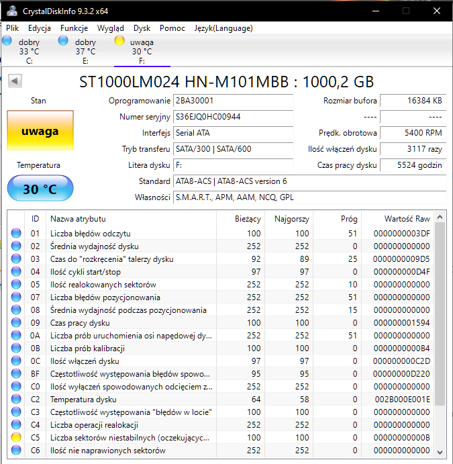The width and height of the screenshot is (453, 464).
Task: Click status orb for attribute C2 Temperatura dysku
Action: (16, 399)
